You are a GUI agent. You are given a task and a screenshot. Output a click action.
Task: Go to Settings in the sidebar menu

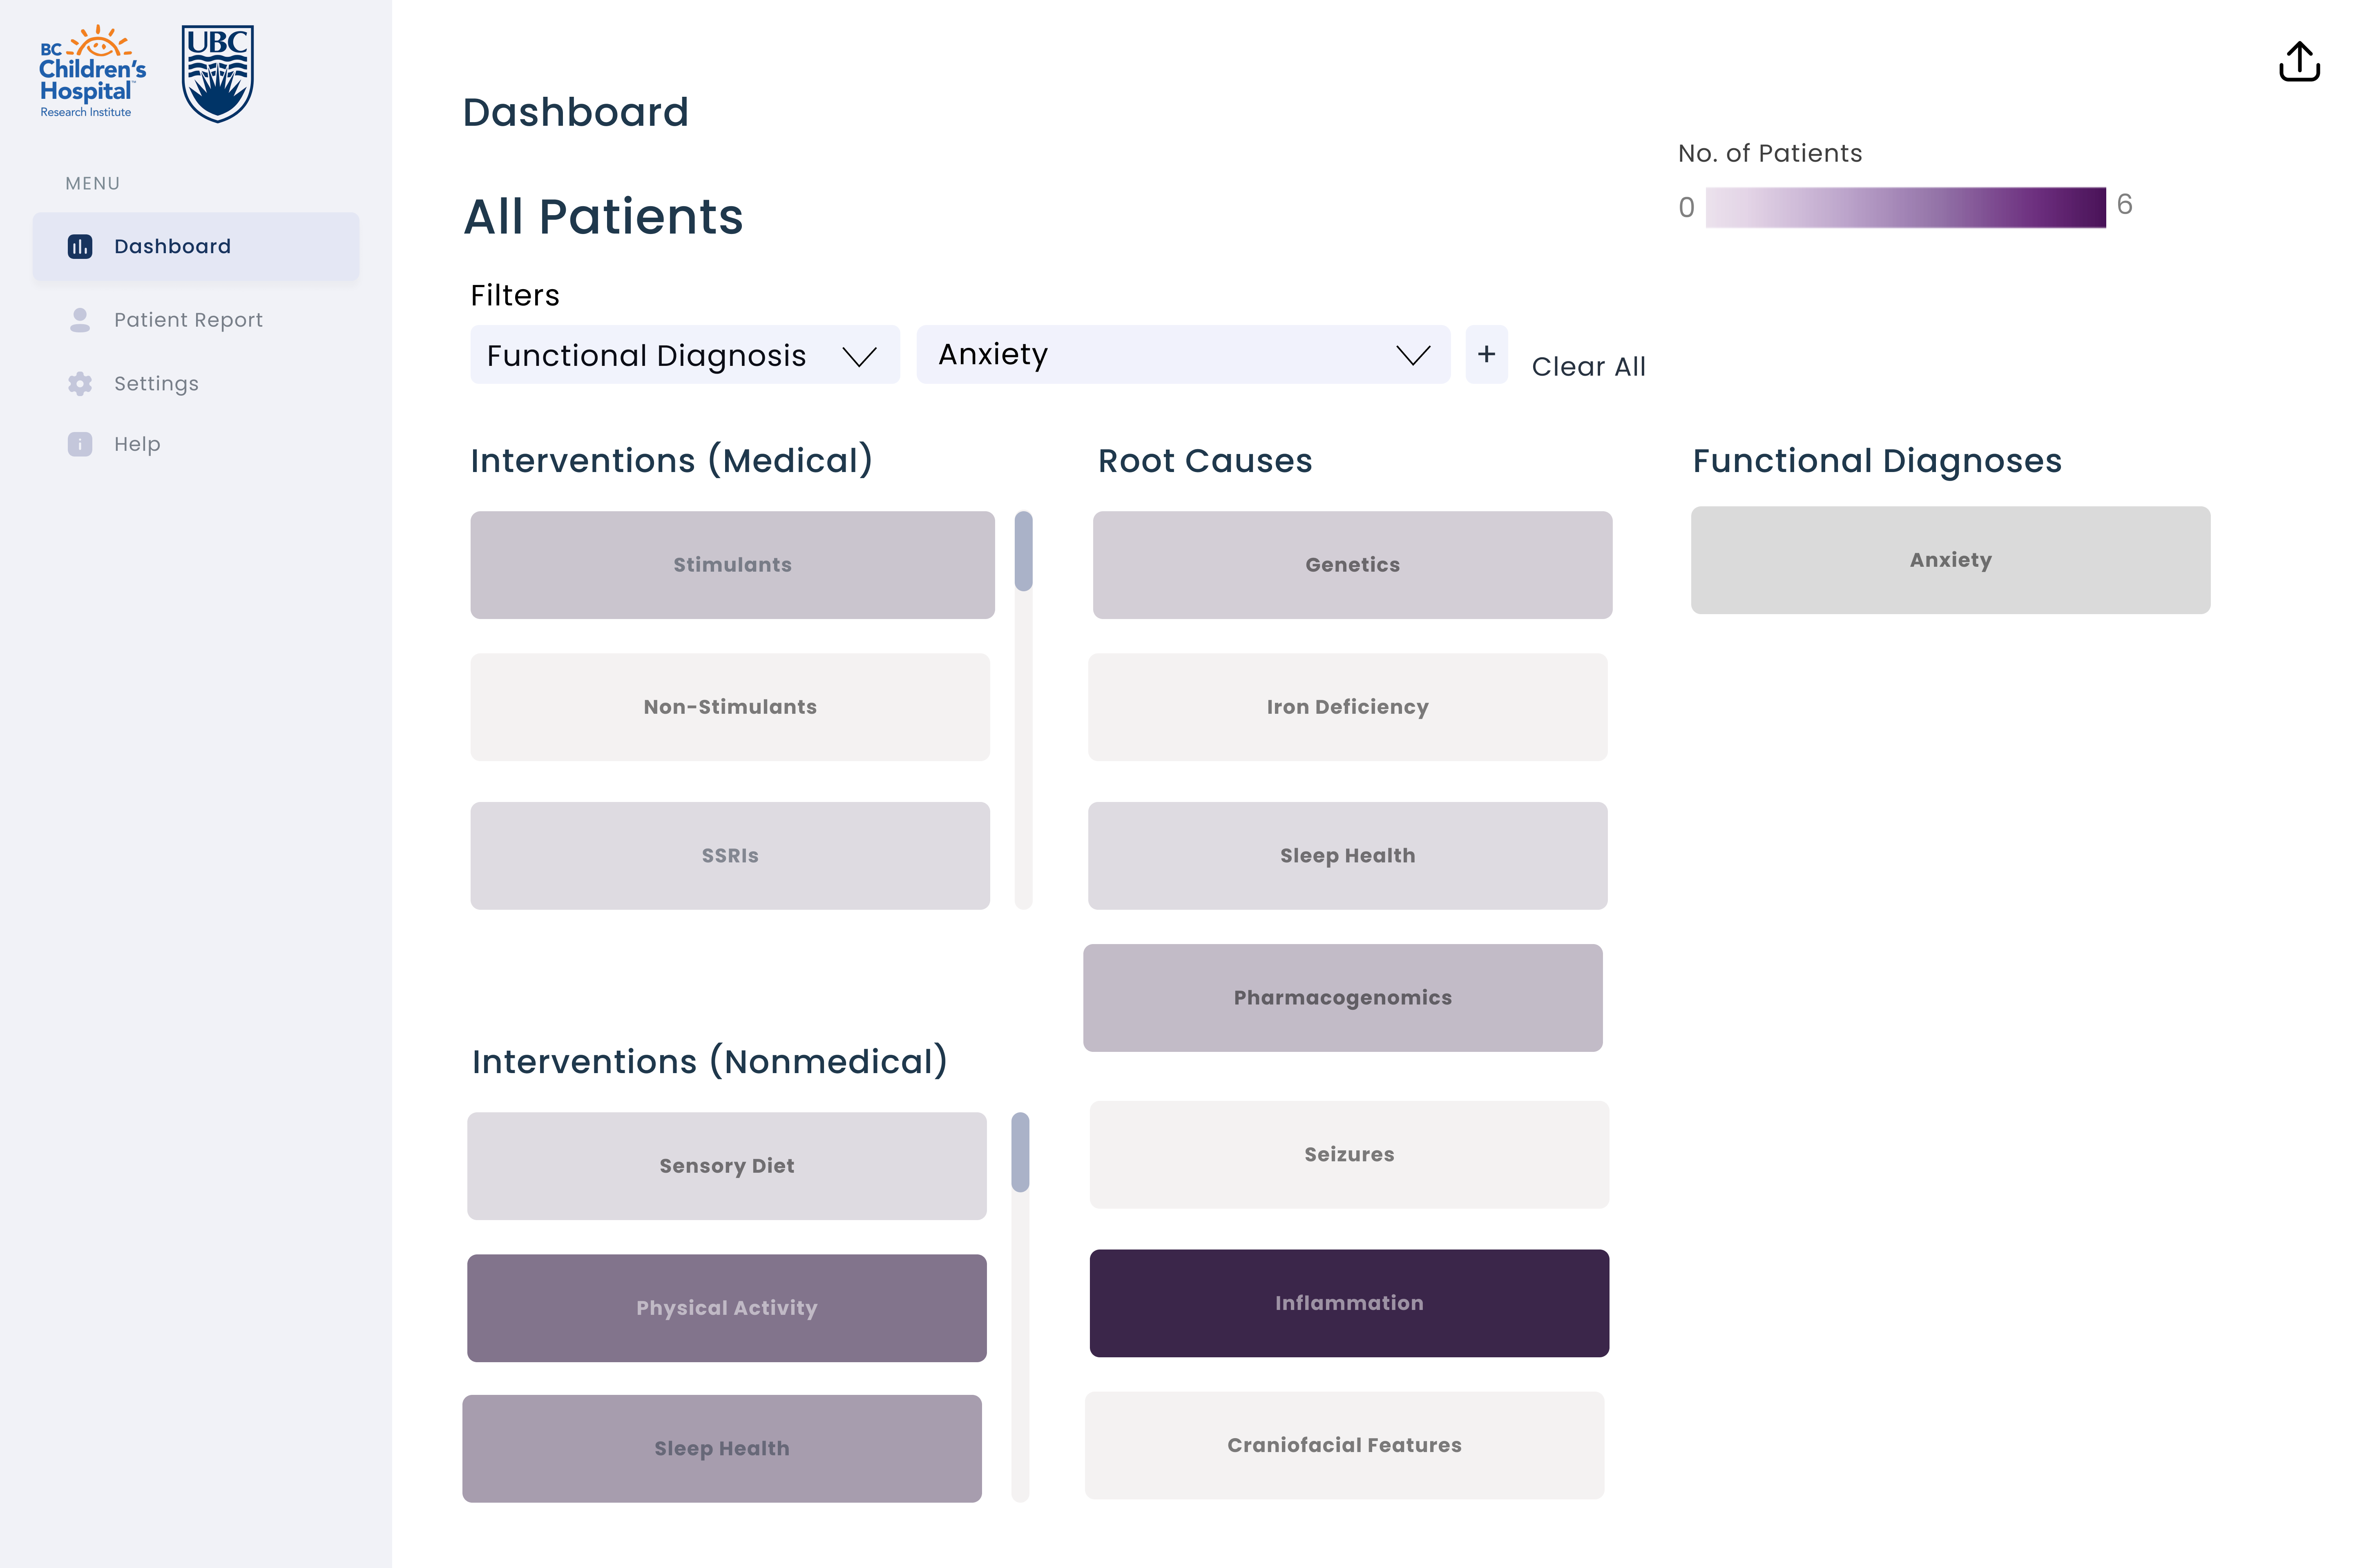click(156, 384)
